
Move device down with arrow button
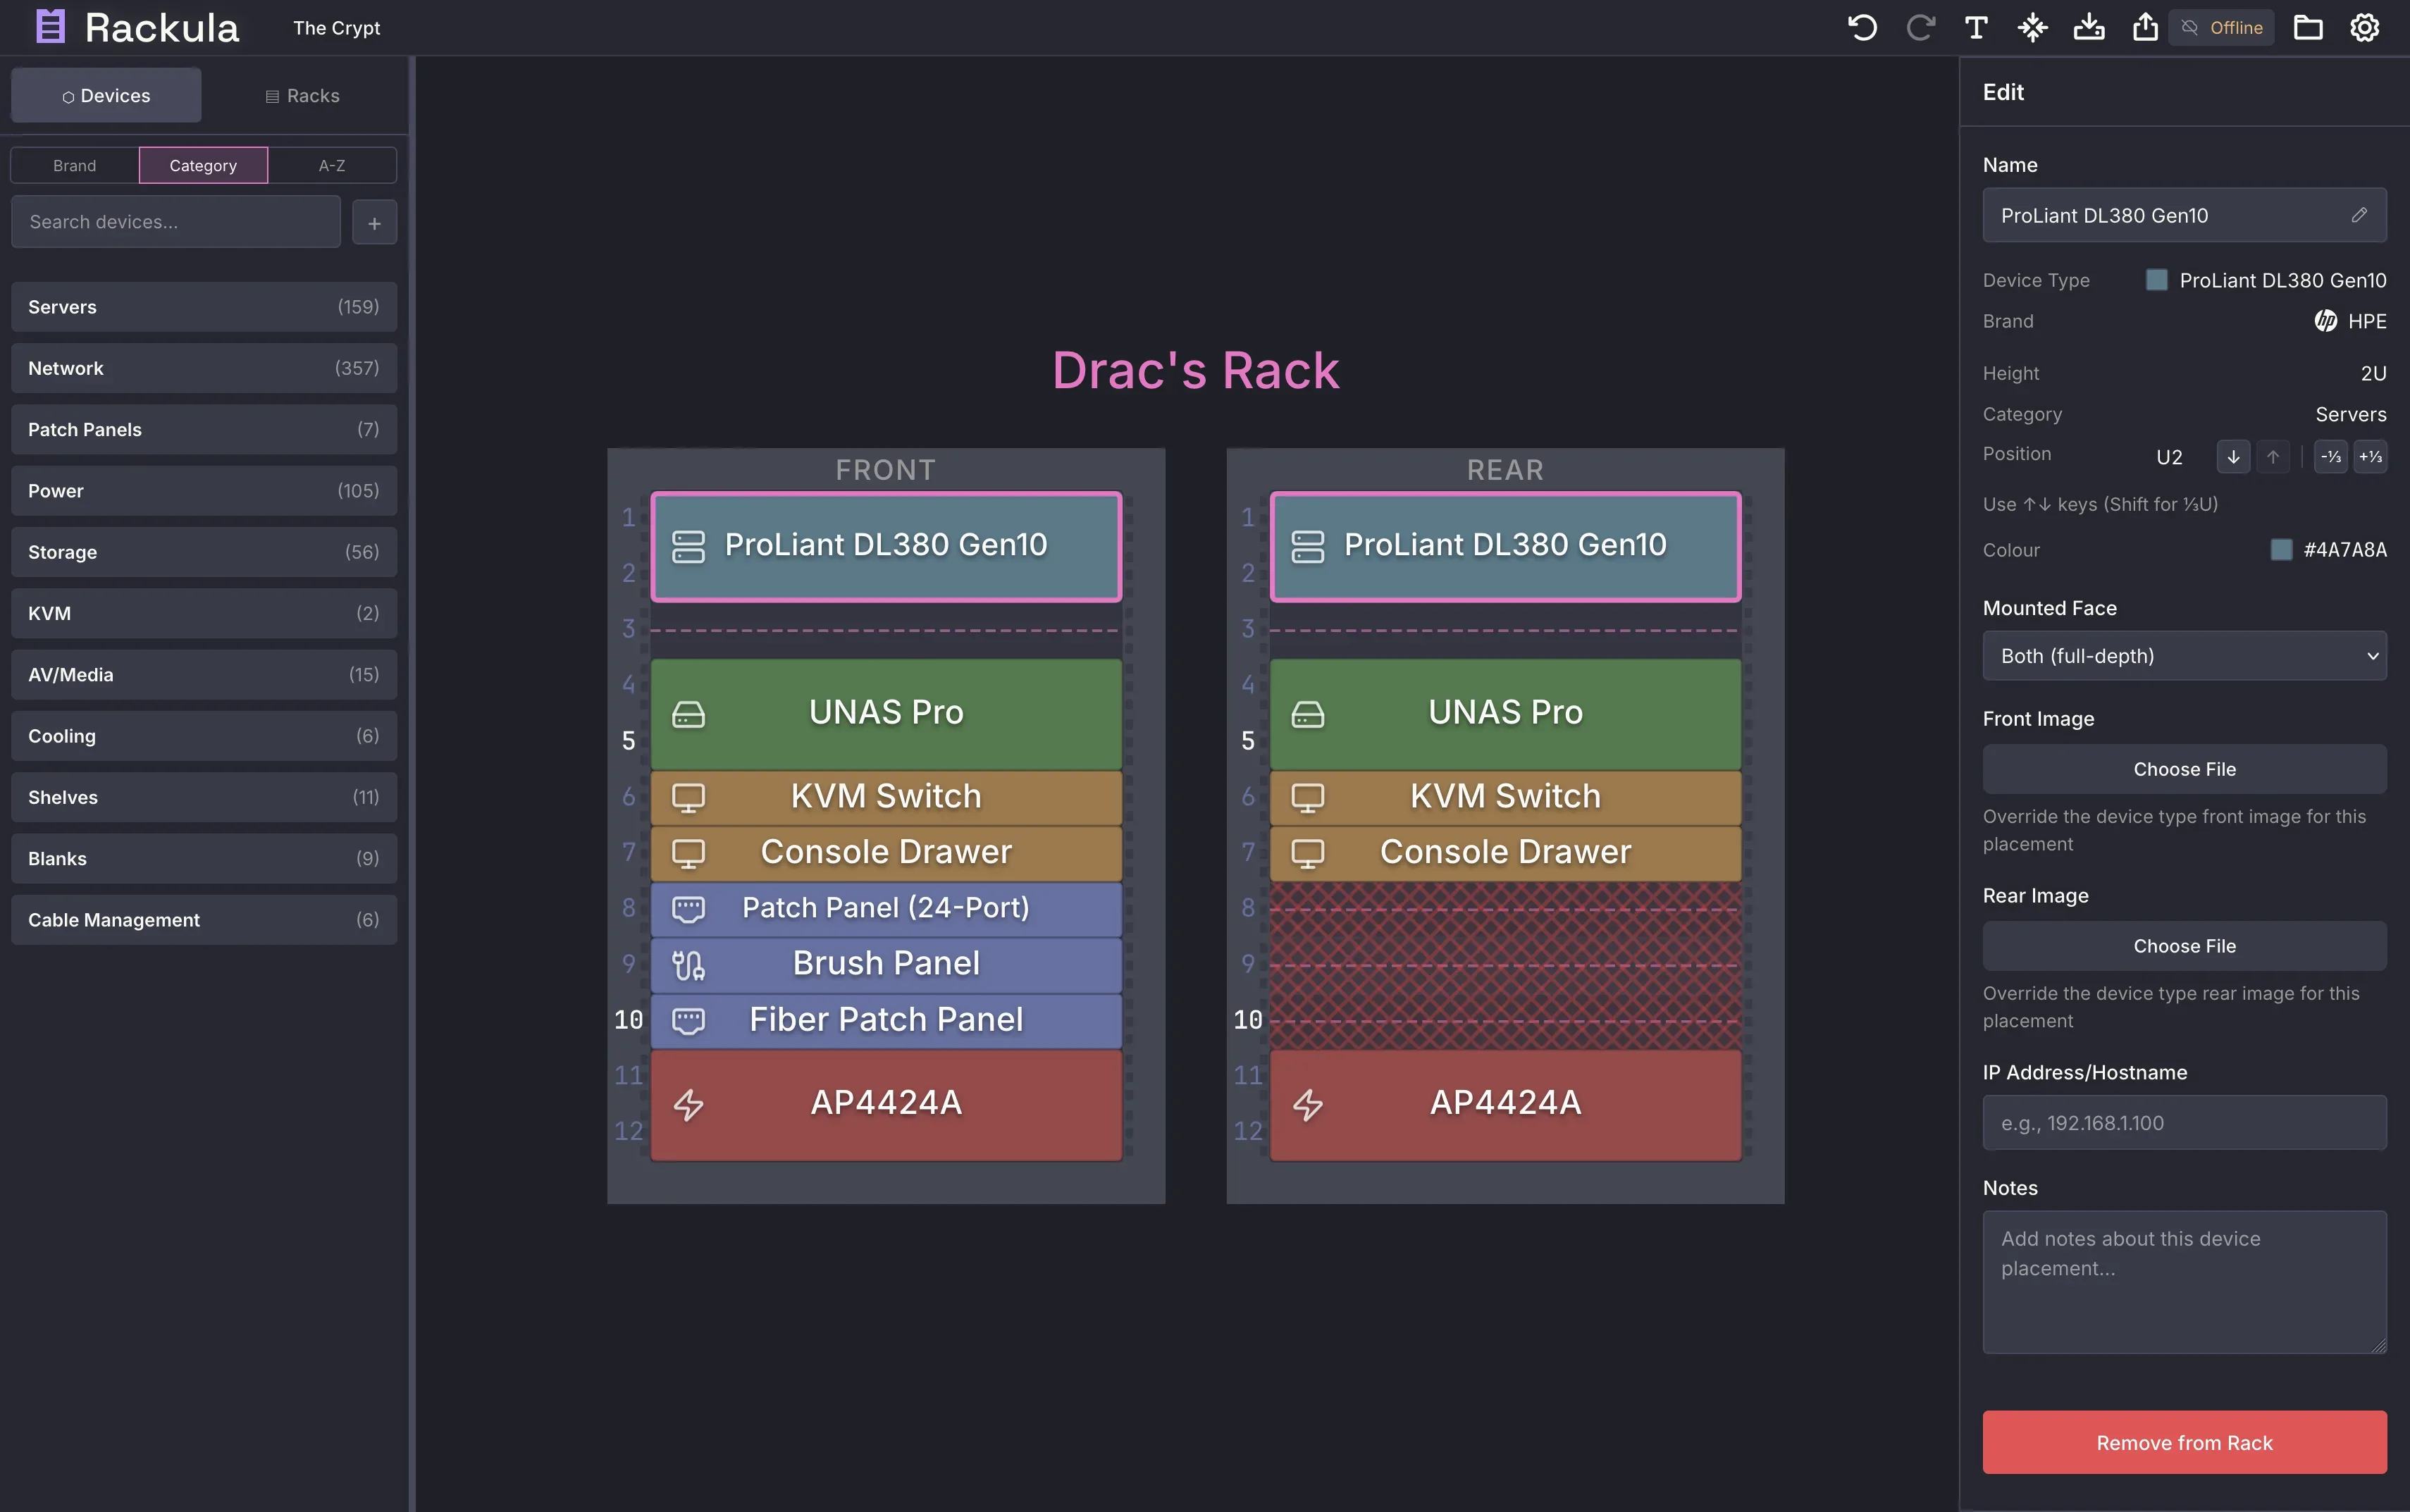point(2233,457)
